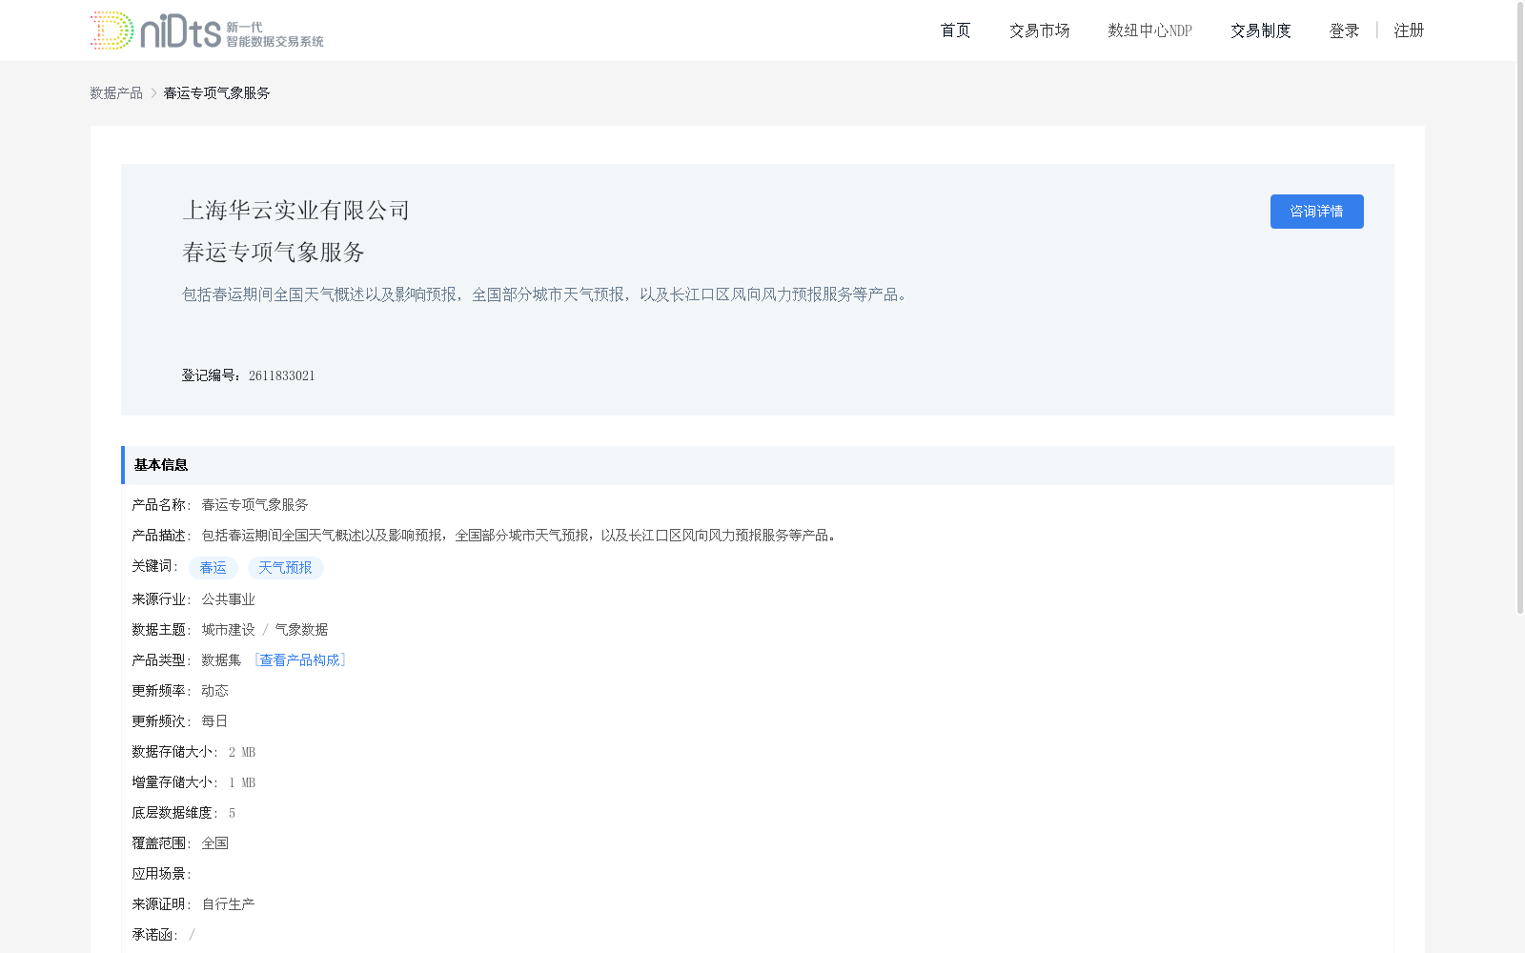The height and width of the screenshot is (953, 1525).
Task: Open the 交易市场 page
Action: (x=1039, y=30)
